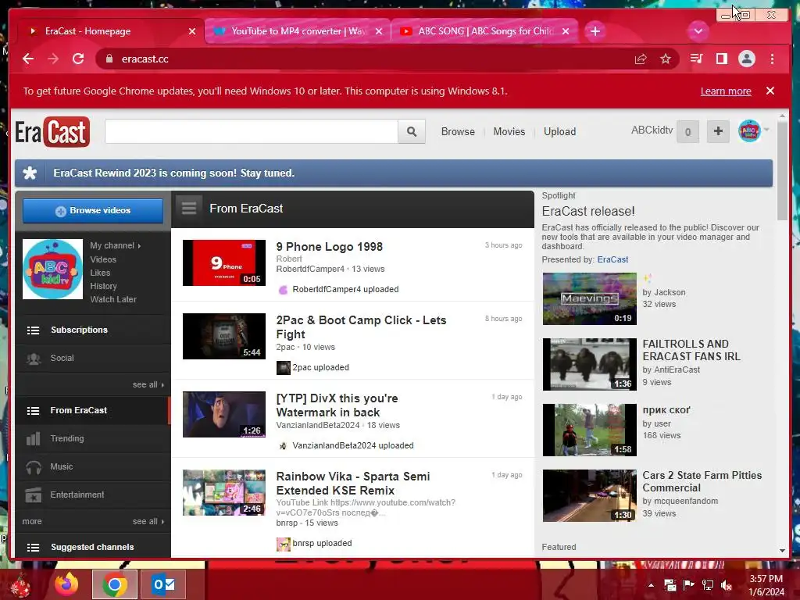
Task: Open Outlook from taskbar
Action: (x=163, y=584)
